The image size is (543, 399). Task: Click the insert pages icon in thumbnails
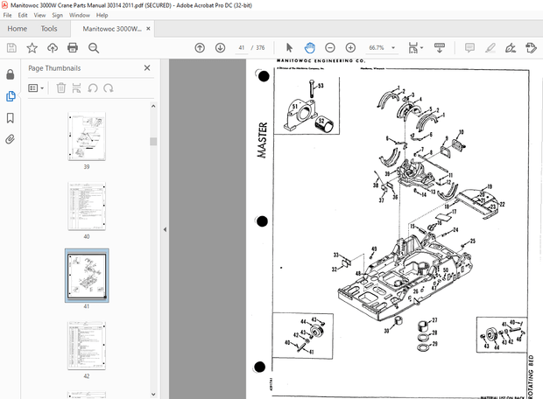76,88
